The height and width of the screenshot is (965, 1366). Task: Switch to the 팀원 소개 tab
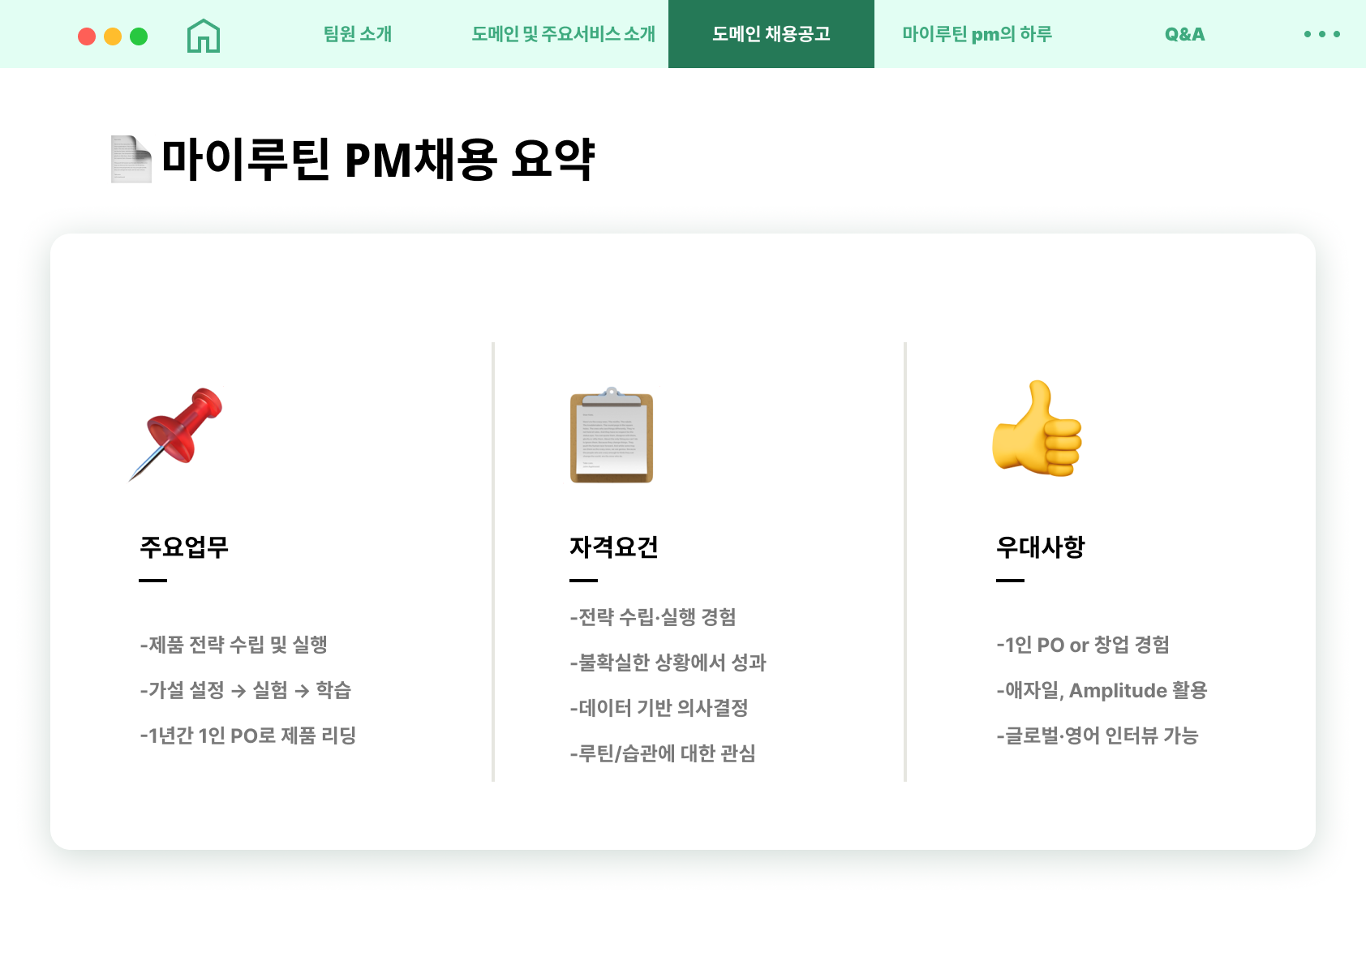click(358, 34)
